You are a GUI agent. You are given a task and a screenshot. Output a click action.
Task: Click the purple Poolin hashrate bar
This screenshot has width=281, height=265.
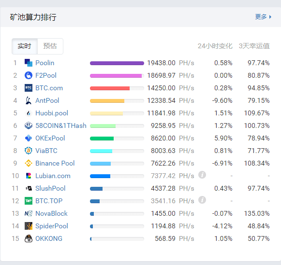117,63
